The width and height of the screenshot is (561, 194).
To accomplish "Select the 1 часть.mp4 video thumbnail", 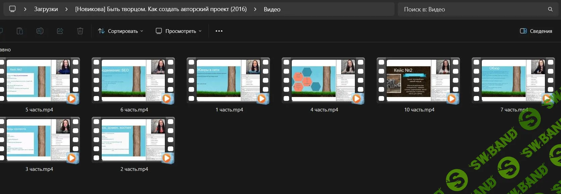I will (228, 81).
